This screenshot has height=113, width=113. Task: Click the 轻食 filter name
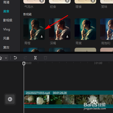53,7
